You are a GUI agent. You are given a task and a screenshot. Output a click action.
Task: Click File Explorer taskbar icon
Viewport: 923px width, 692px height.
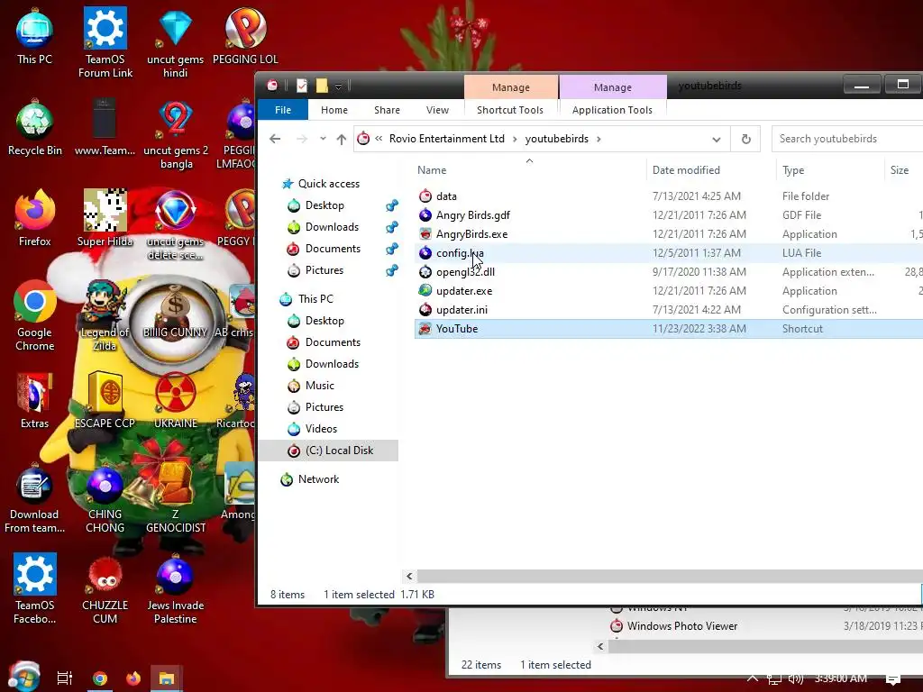[167, 678]
